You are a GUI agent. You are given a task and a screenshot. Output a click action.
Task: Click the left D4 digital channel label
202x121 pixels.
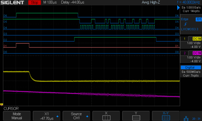[x=5, y=28]
